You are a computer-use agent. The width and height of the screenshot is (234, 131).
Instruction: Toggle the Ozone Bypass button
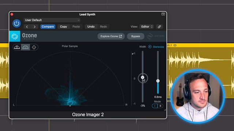tap(136, 36)
